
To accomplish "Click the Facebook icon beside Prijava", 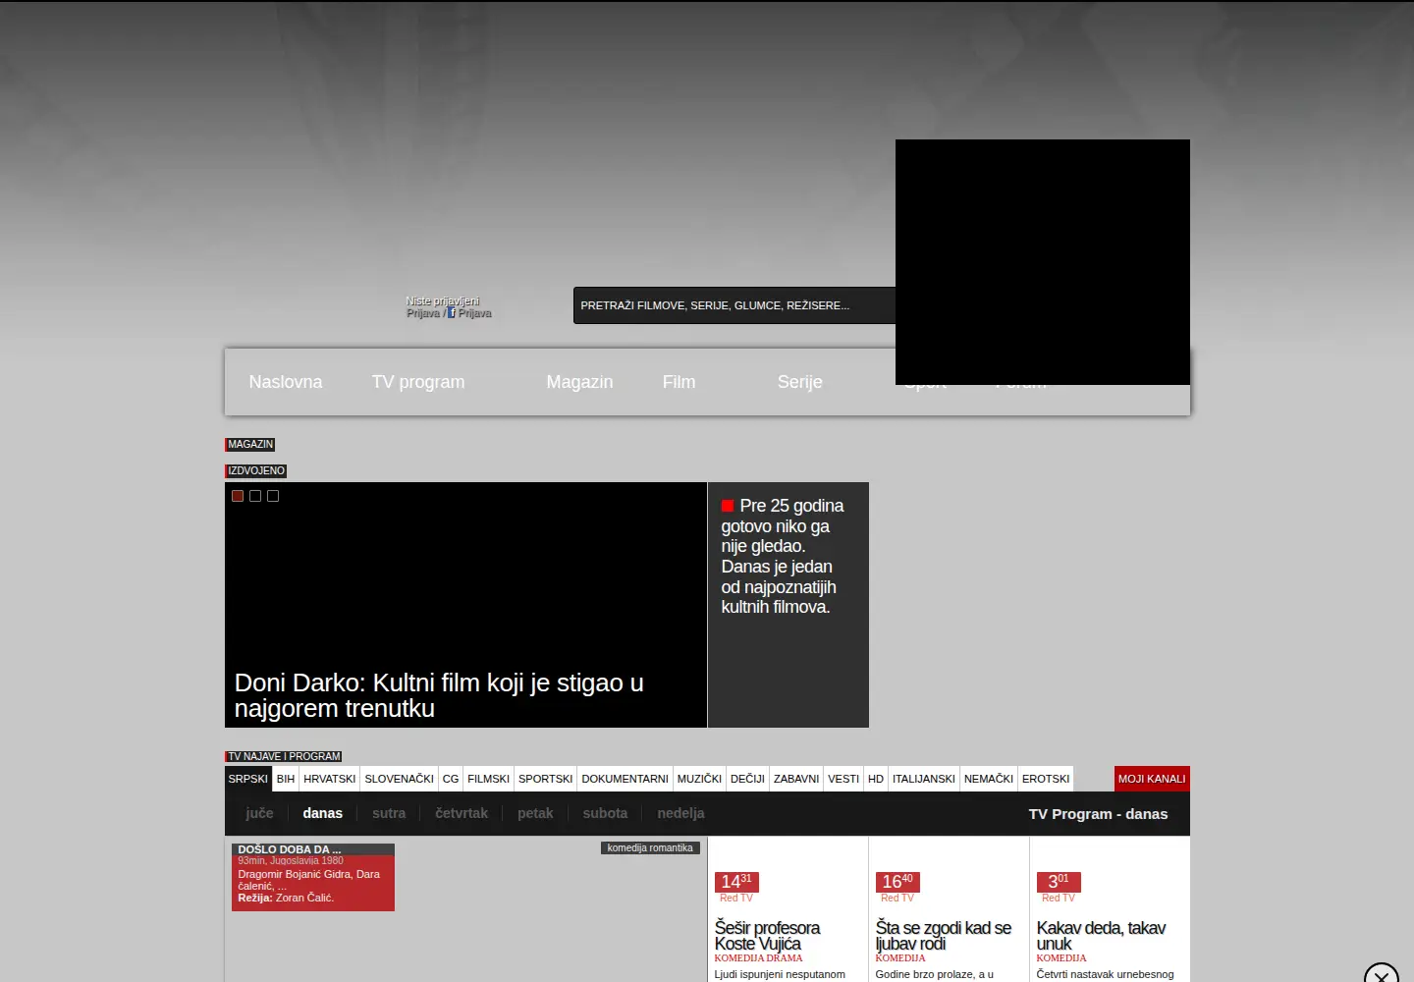I will [x=452, y=313].
